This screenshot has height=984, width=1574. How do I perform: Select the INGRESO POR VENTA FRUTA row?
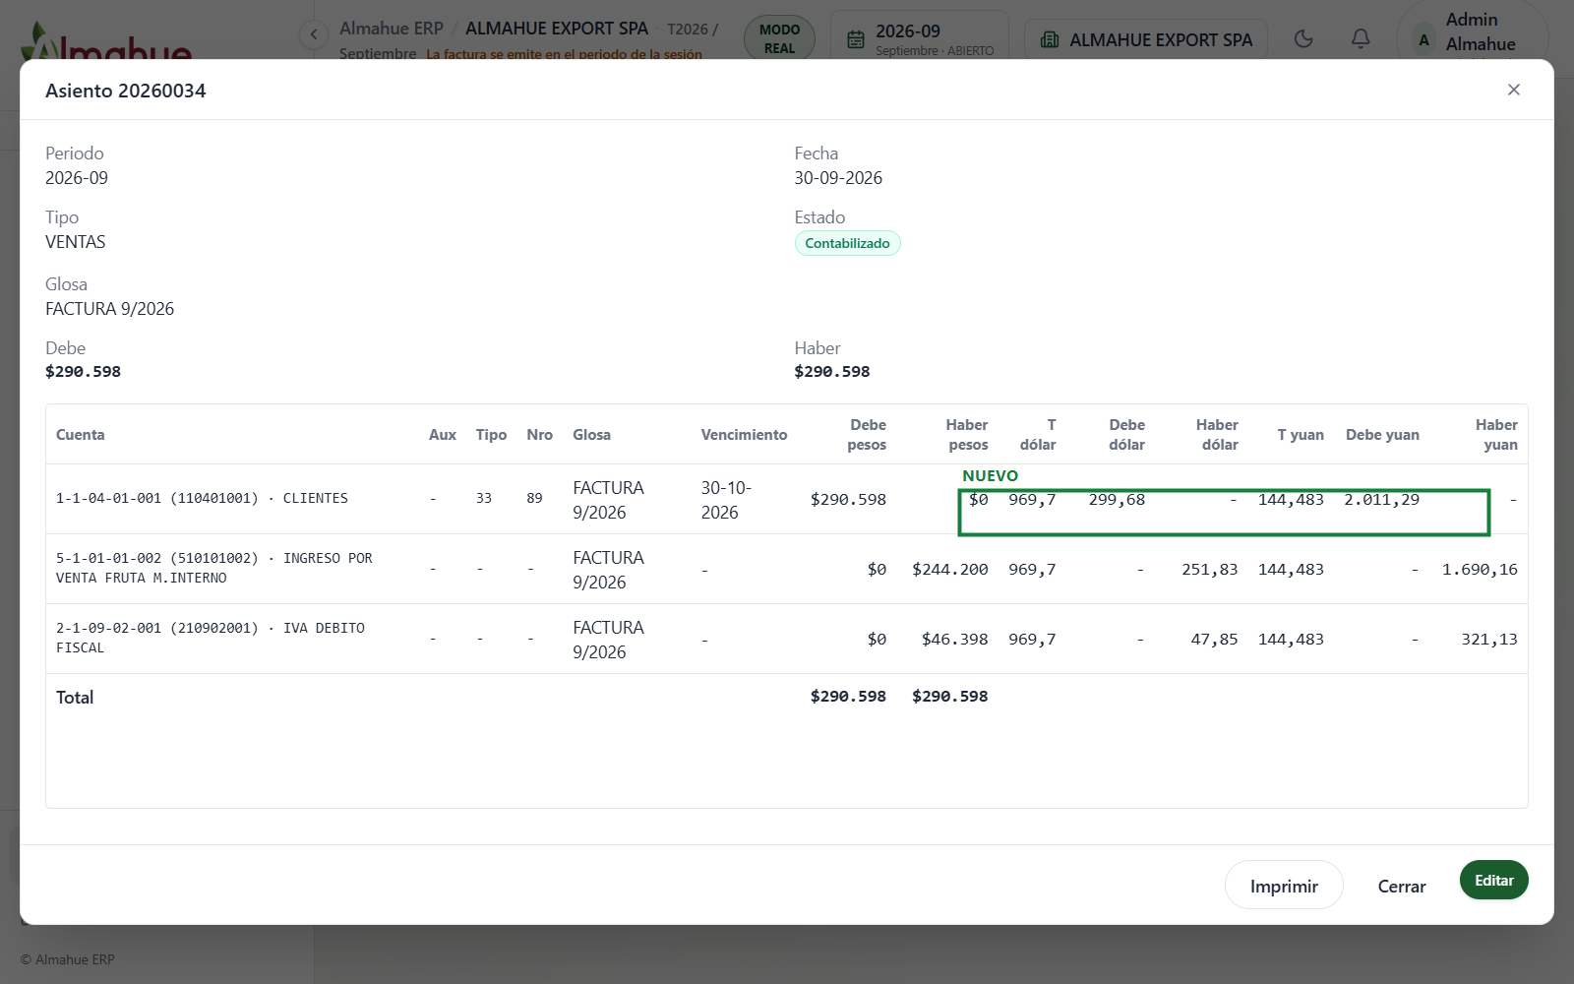tap(786, 569)
